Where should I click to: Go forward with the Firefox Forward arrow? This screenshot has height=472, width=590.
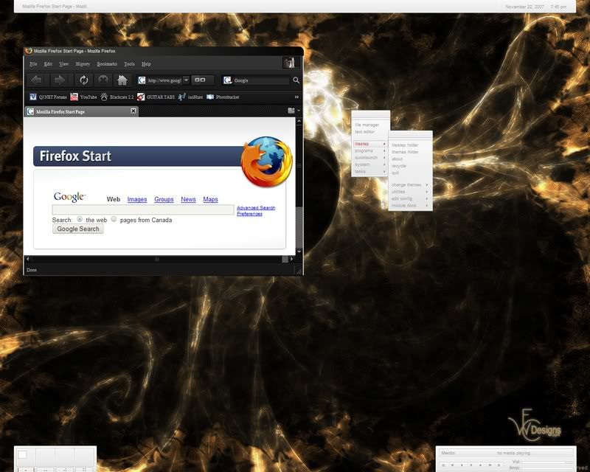coord(60,80)
